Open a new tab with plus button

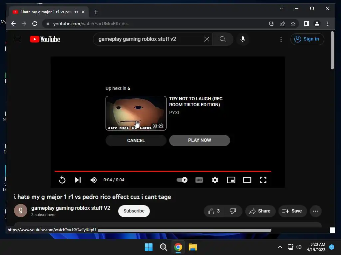(96, 12)
